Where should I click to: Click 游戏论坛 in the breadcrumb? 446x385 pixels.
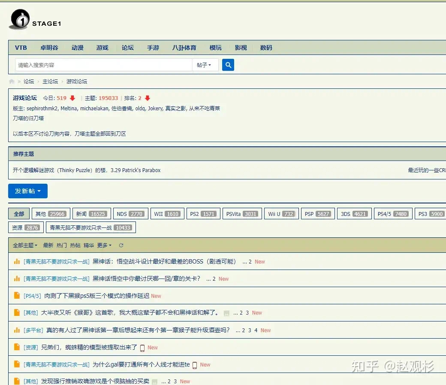[77, 82]
